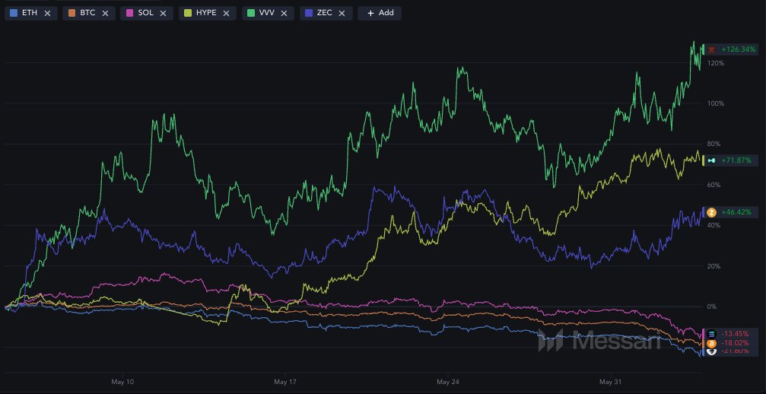
Task: Click the orange BTC color swatch
Action: [x=72, y=13]
